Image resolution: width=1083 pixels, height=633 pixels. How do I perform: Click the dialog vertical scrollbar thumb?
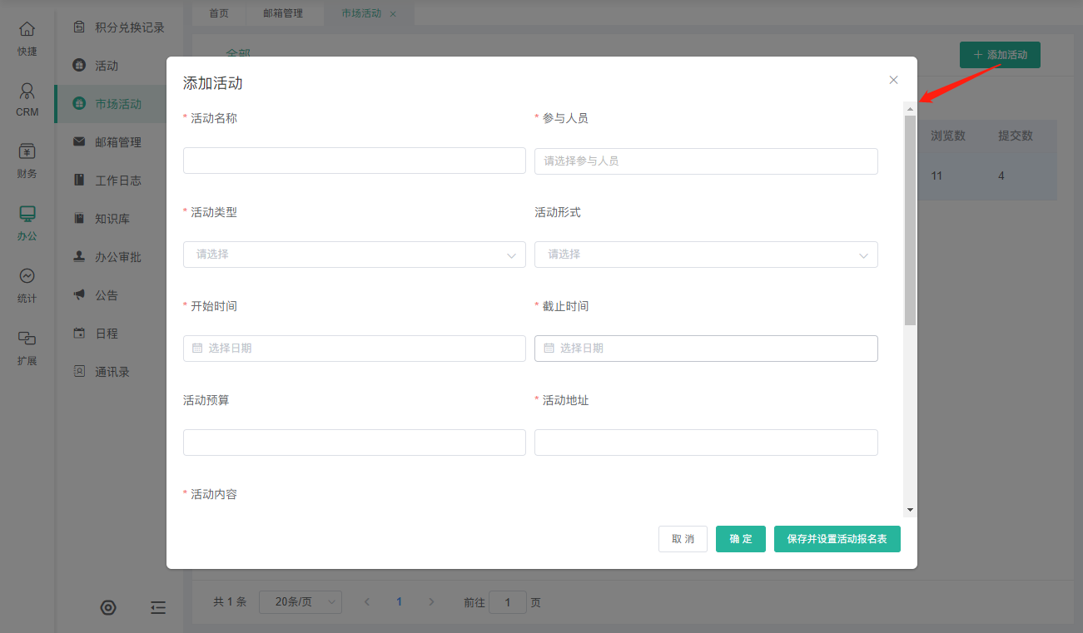point(910,220)
